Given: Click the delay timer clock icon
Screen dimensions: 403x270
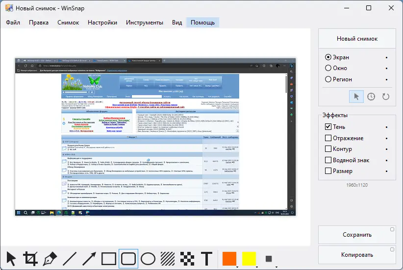Looking at the screenshot, I should (371, 97).
